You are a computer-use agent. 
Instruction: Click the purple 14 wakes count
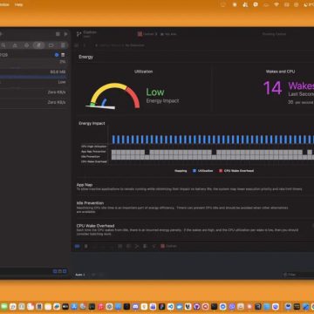pos(273,88)
